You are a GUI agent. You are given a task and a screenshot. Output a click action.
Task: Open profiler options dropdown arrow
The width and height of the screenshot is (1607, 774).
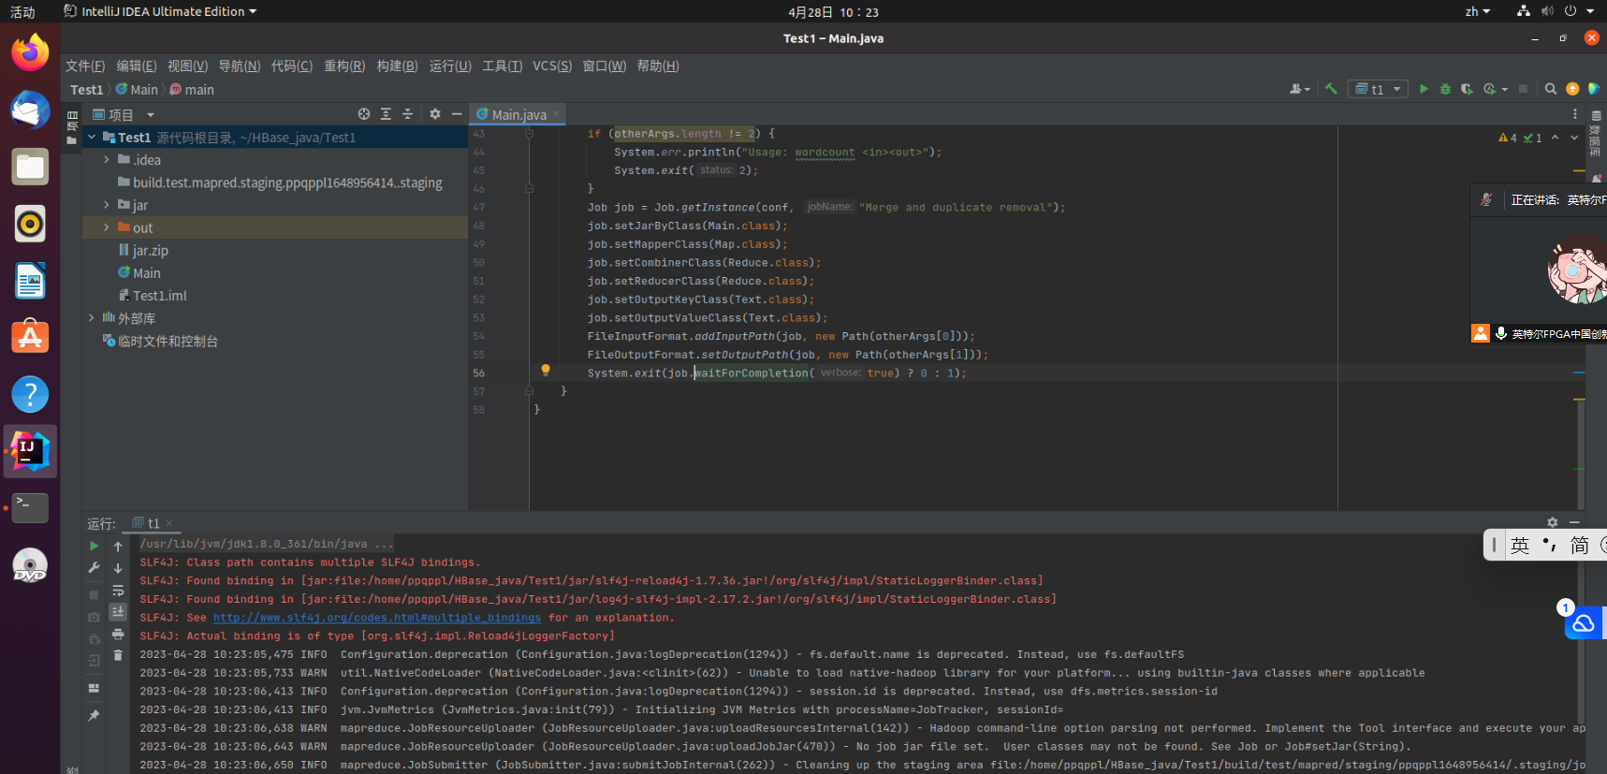(x=1504, y=90)
